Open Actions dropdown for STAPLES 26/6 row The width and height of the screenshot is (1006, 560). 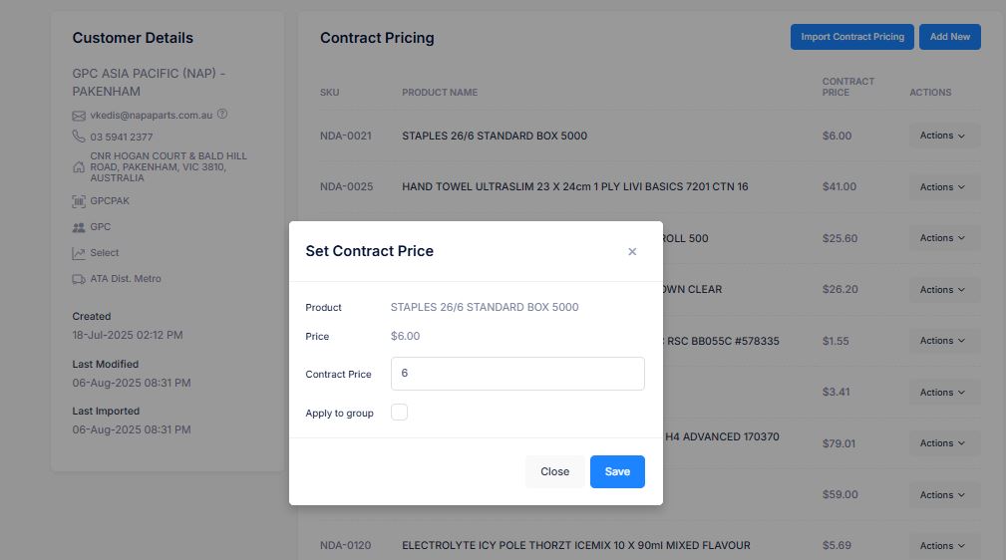[942, 136]
